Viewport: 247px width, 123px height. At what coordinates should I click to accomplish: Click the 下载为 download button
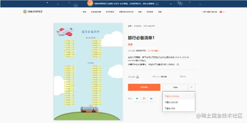(175, 87)
